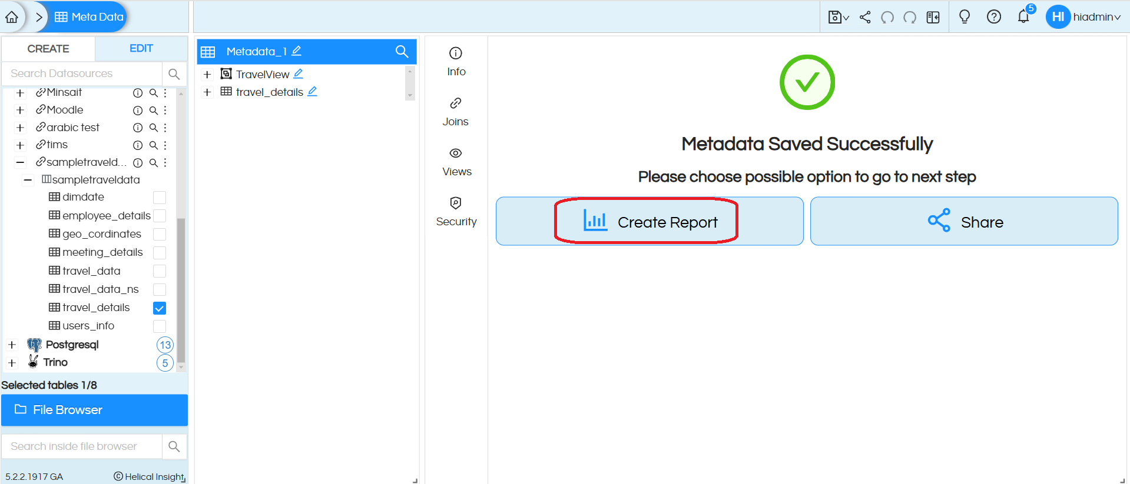Expand the Minsait datasource
This screenshot has height=484, width=1130.
20,93
